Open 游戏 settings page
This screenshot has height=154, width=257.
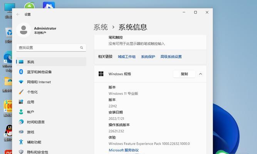[51, 132]
